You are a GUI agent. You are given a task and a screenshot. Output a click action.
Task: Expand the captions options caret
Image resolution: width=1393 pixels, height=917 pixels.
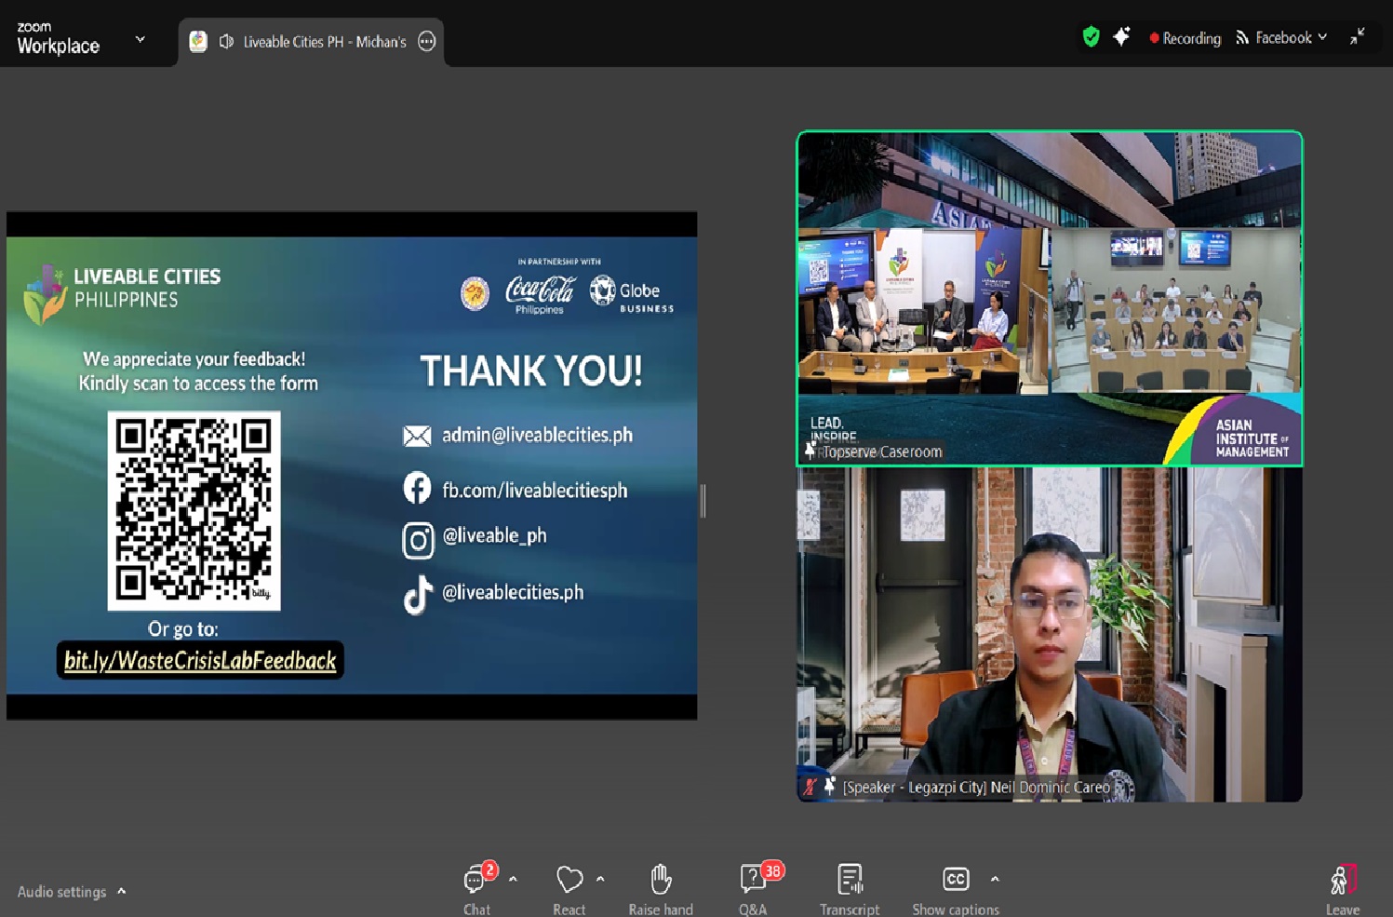tap(995, 879)
